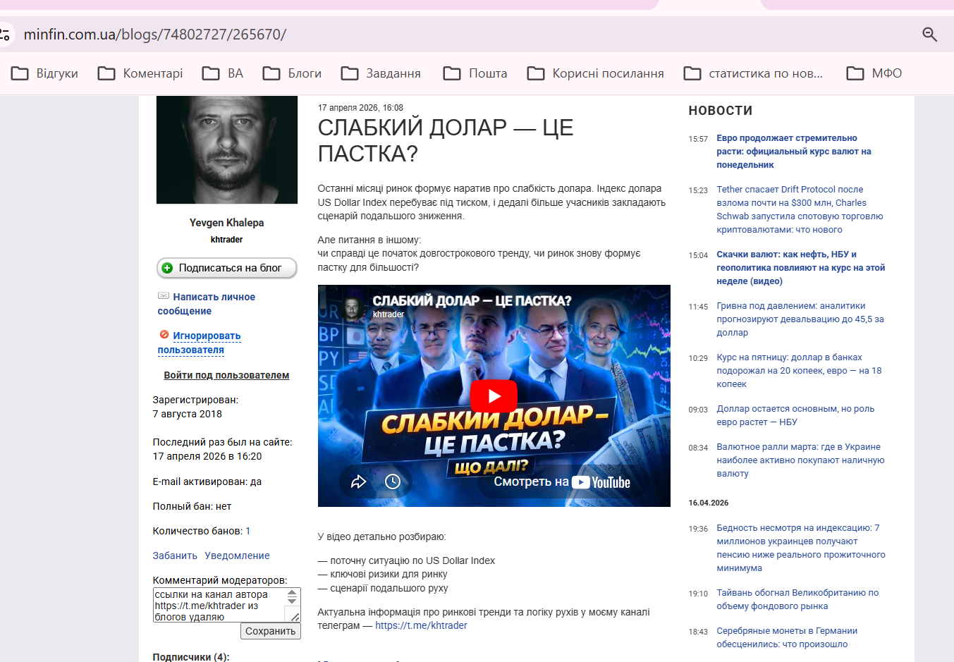Open news: Бедность несмотря на индексацию

(x=801, y=548)
